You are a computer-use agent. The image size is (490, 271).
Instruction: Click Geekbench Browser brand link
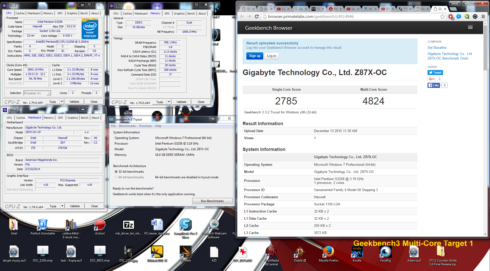[269, 28]
